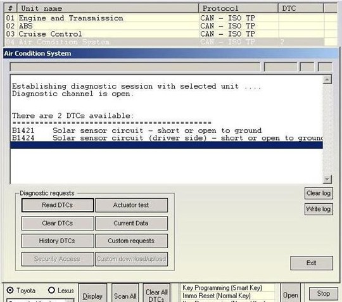Exit the Air Condition System dialog

[x=312, y=263]
